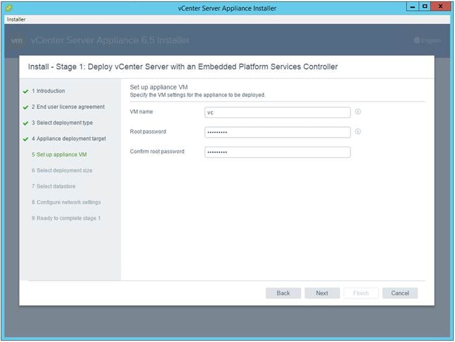Click the 'Specify the VM settings' description text
The width and height of the screenshot is (455, 342).
(197, 95)
